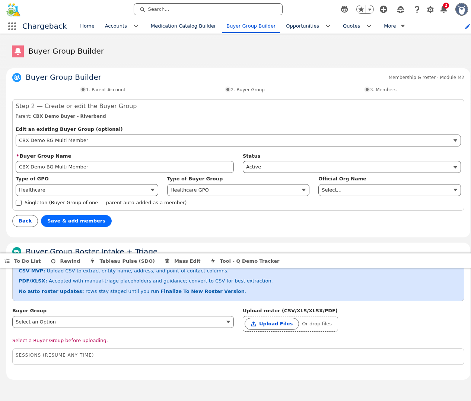Open the Mass Edit utility item
Screen dimensions: 471x401
pos(183,261)
